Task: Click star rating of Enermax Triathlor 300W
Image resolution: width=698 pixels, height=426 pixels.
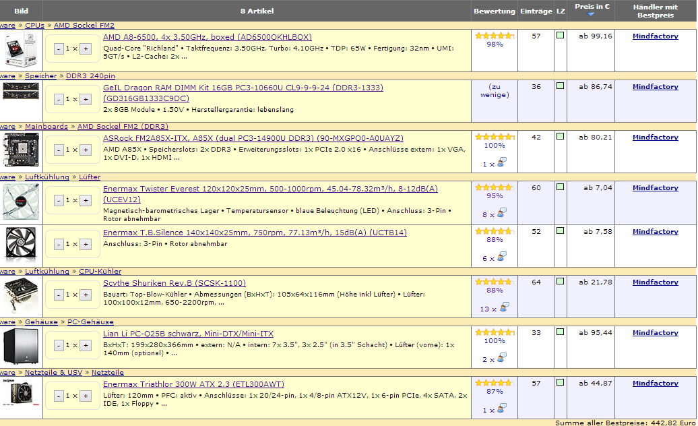Action: [495, 382]
